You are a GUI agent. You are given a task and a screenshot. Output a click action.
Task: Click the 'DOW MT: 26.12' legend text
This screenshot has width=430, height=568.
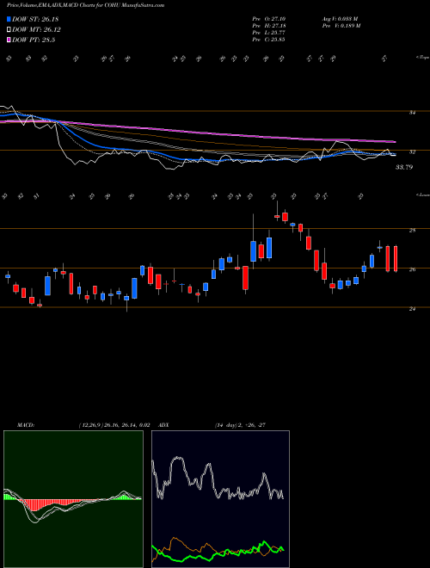pos(37,30)
